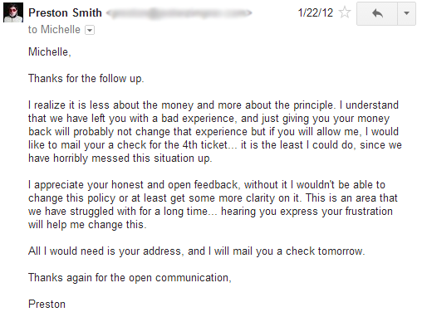Open the more options dropdown beside reply
This screenshot has height=312, width=422.
[406, 13]
